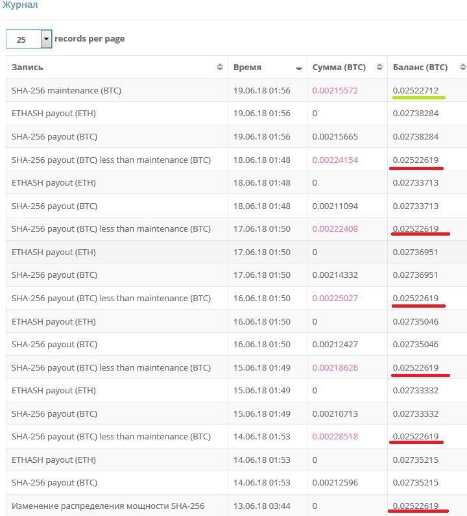Click the amount 0.00215572
Viewport: 467px width, 516px height.
tap(335, 90)
